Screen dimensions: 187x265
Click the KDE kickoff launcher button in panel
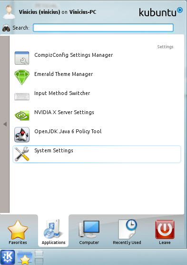click(x=8, y=257)
